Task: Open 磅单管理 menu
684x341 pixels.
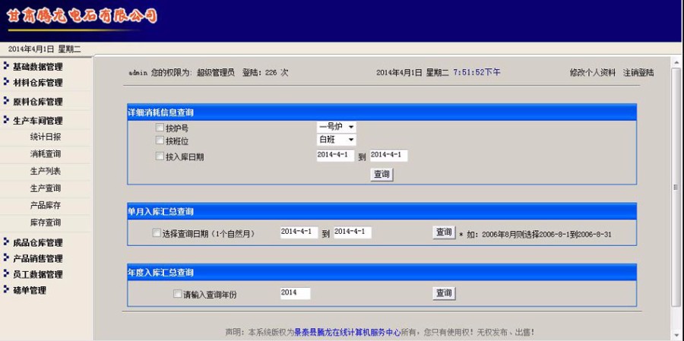Action: click(29, 290)
